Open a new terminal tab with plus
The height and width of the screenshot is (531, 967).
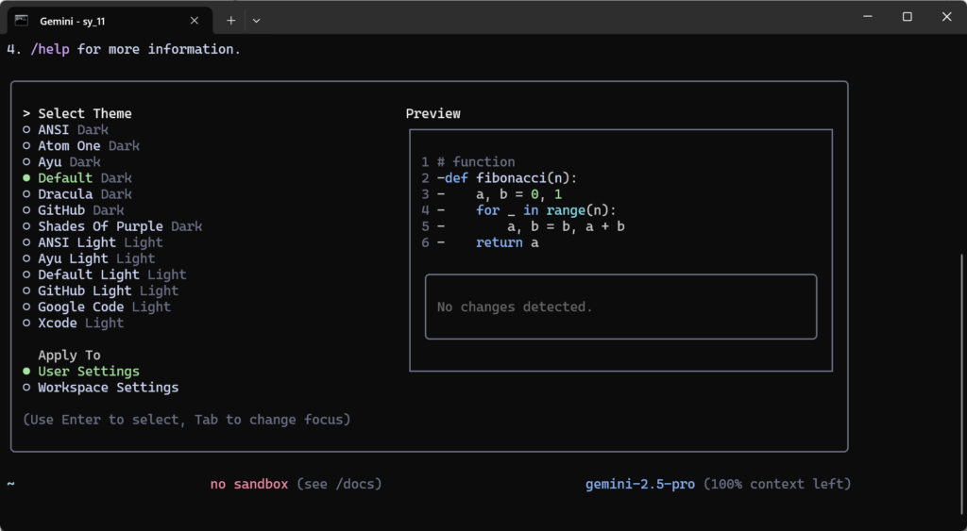pyautogui.click(x=231, y=20)
